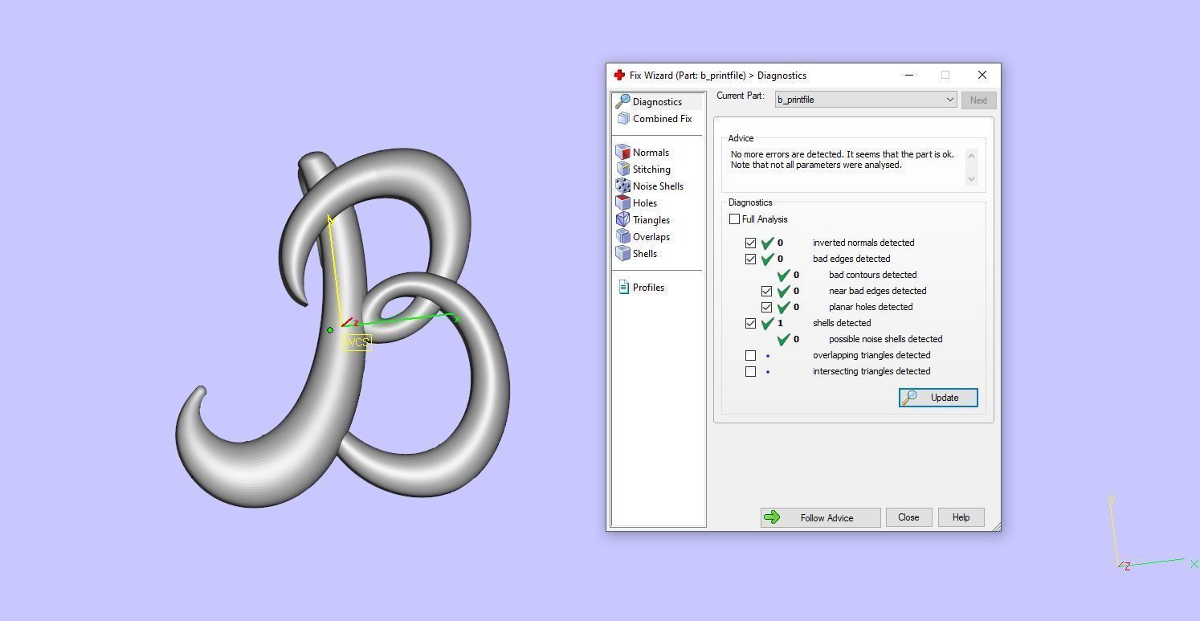
Task: Open the Holes fix page
Action: 645,202
